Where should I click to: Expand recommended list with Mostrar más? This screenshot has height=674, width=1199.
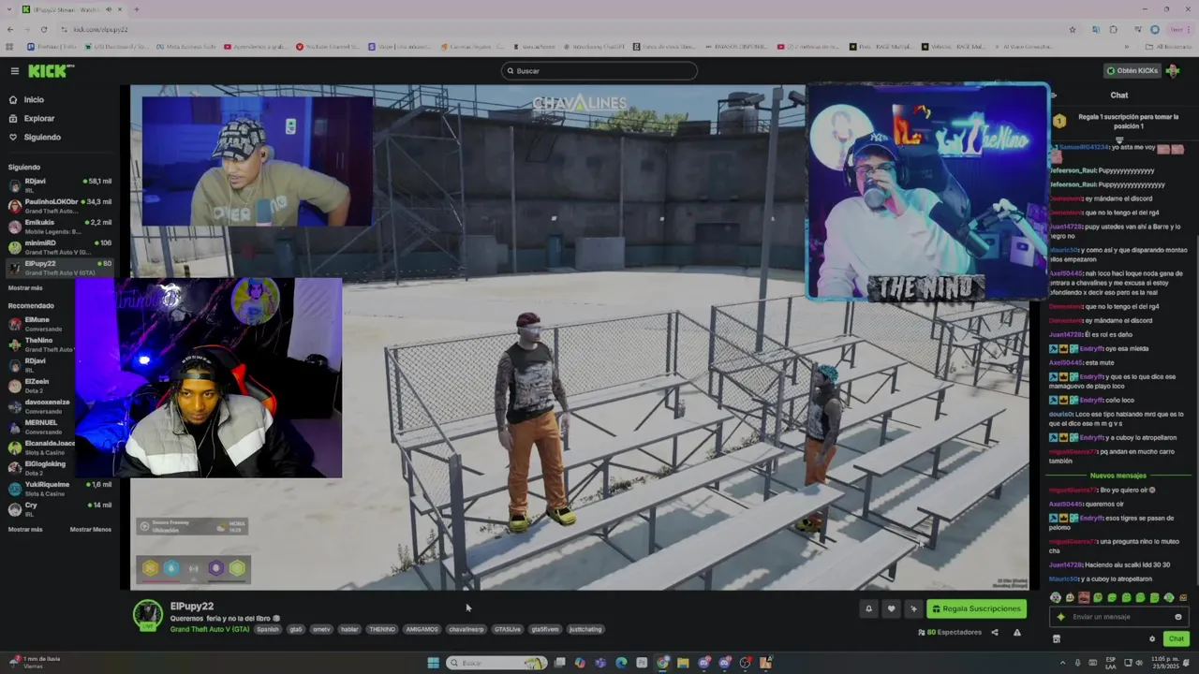coord(25,529)
